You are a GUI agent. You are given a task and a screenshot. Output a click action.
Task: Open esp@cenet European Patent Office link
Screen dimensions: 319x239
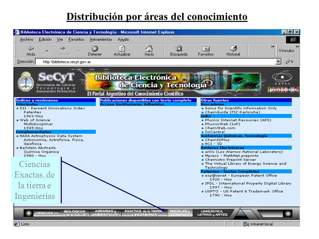pos(241,175)
